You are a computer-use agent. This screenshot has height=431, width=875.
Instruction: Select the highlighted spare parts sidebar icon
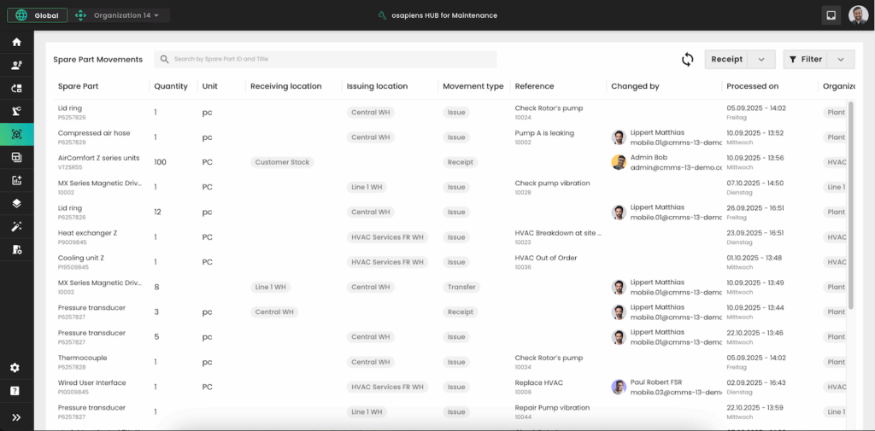point(17,134)
